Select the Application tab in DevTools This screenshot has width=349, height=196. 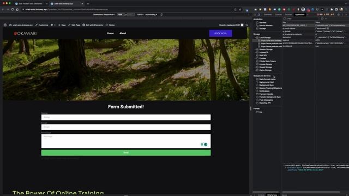(299, 15)
